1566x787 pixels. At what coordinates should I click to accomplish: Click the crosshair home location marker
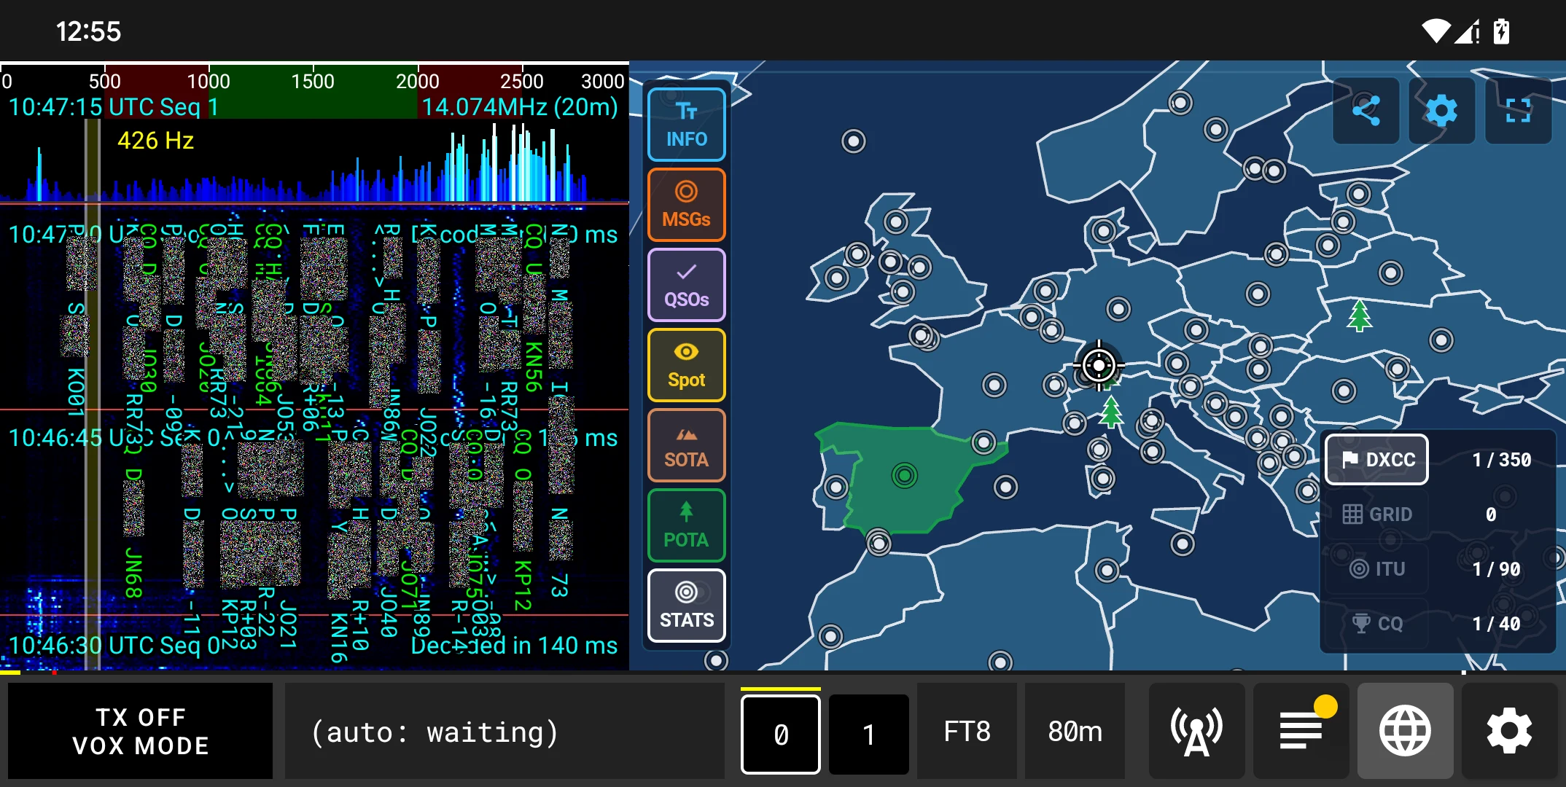point(1099,365)
